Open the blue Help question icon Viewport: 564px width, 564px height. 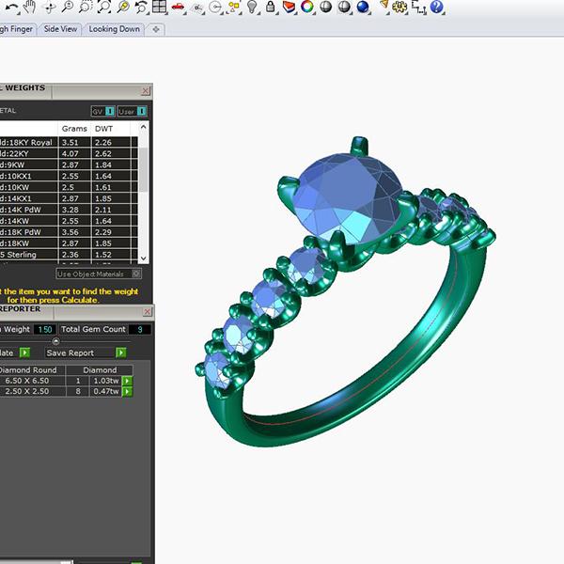(x=436, y=7)
